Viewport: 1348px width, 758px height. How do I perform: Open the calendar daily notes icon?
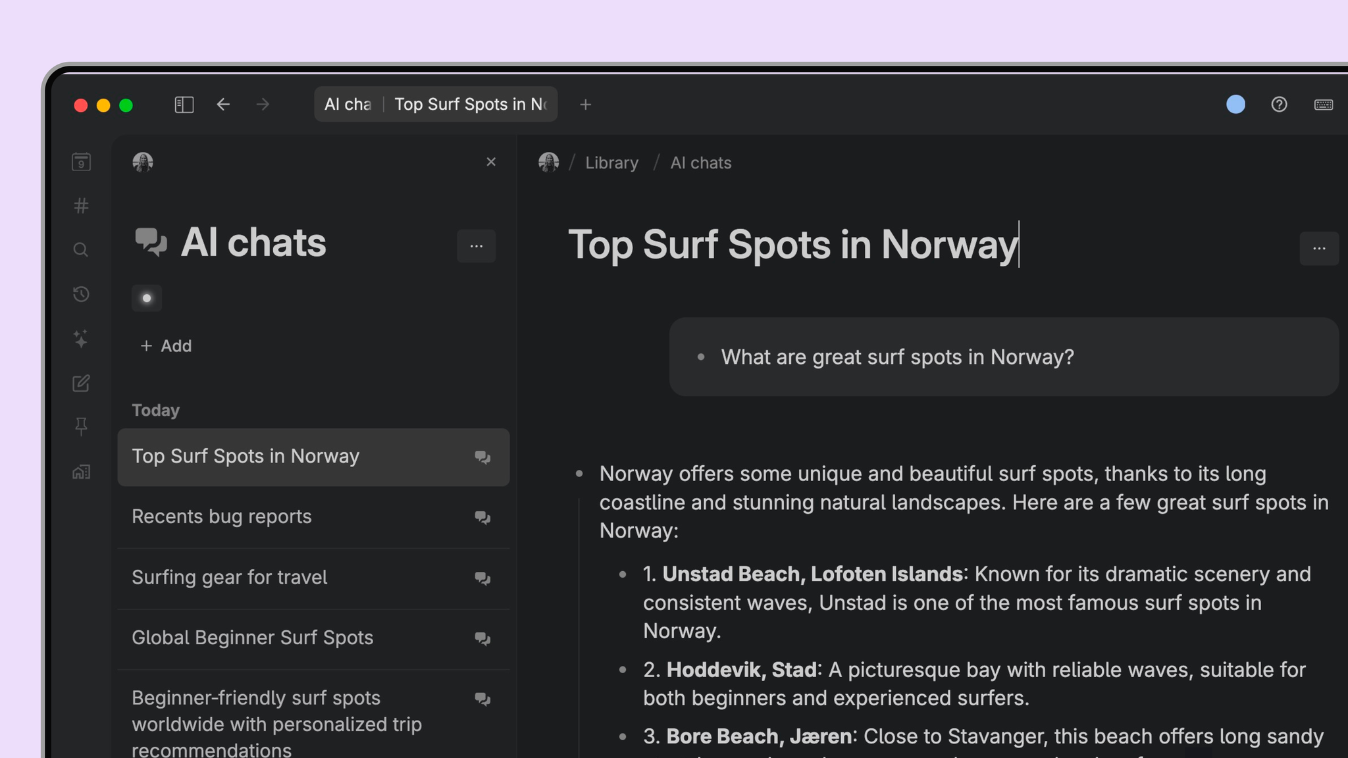(x=81, y=162)
